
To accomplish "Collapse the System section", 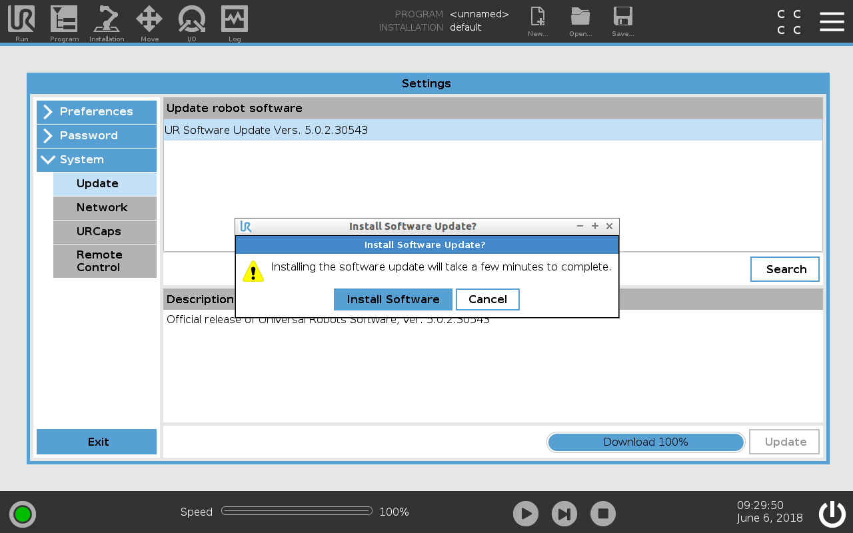I will (x=97, y=160).
